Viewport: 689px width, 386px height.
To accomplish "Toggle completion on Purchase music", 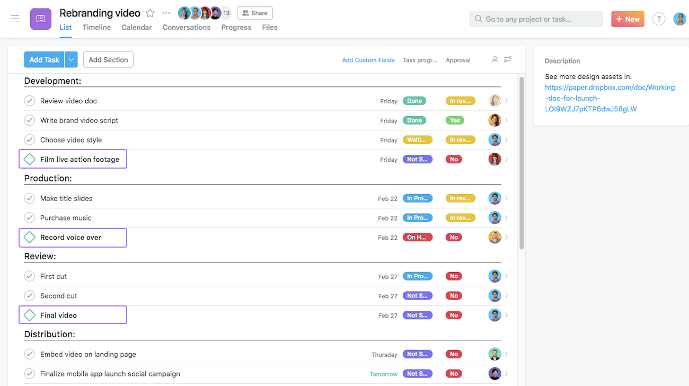I will click(29, 217).
